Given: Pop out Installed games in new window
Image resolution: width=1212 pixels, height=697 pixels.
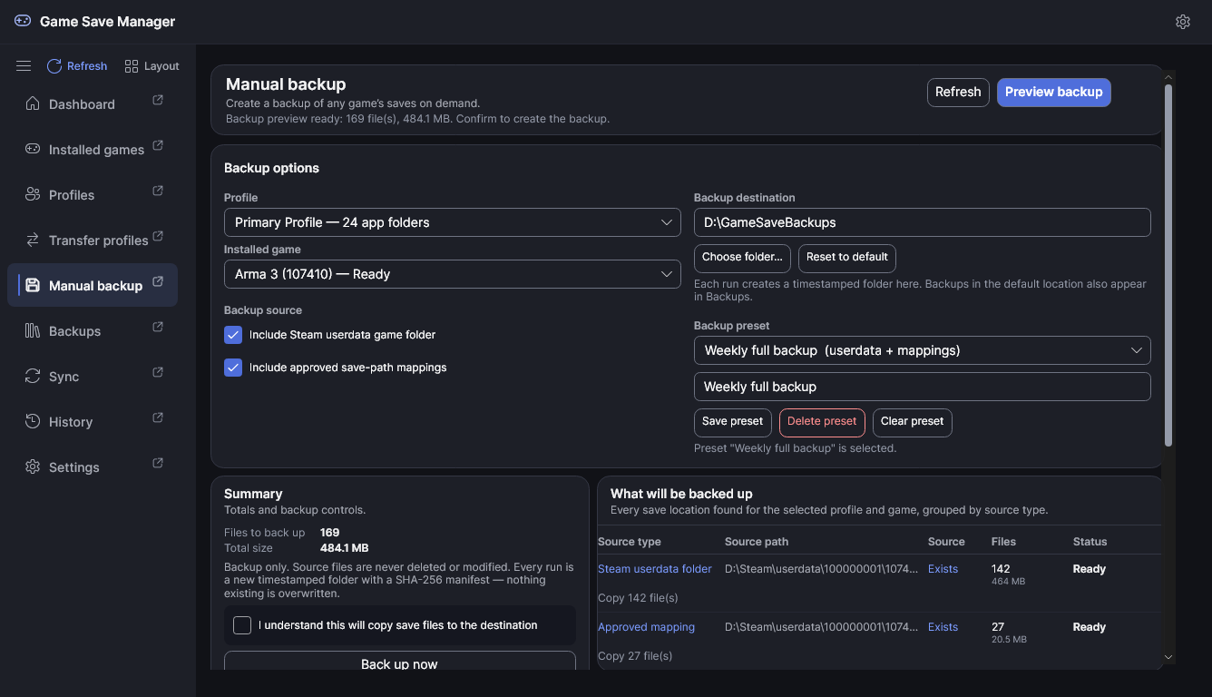Looking at the screenshot, I should coord(158,145).
